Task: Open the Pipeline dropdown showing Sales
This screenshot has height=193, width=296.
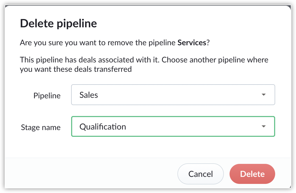Action: (x=173, y=95)
